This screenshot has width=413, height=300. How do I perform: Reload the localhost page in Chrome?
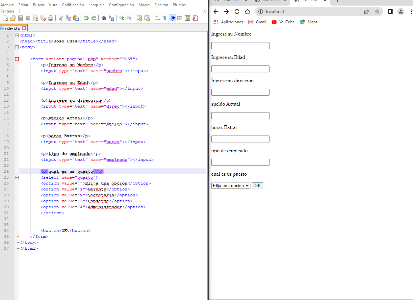[237, 12]
